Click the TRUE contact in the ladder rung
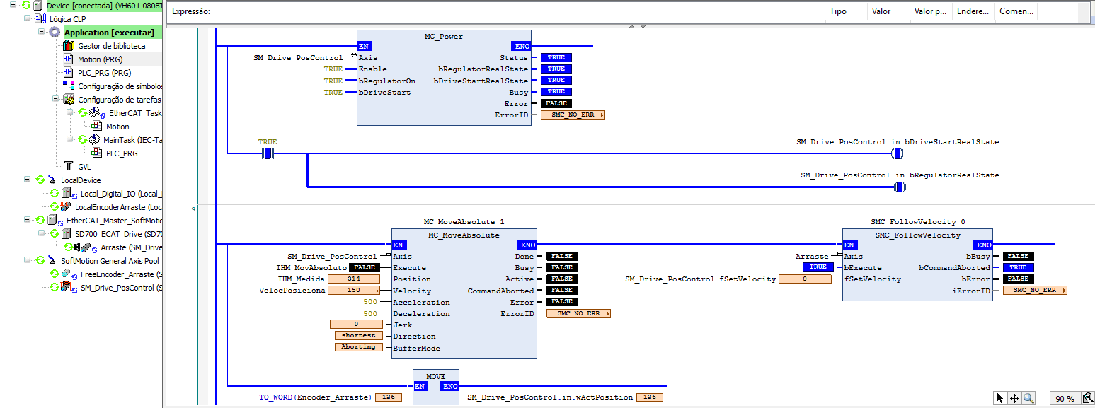Image resolution: width=1095 pixels, height=408 pixels. [268, 153]
